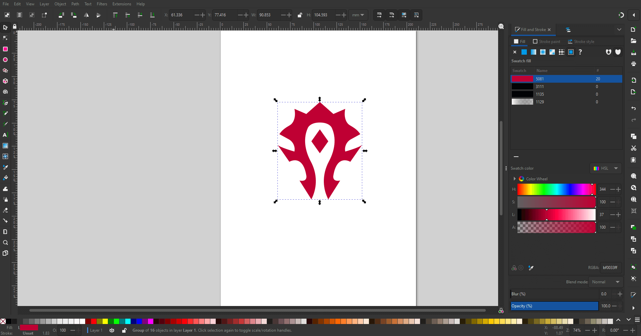641x336 pixels.
Task: Flip selection horizontally
Action: click(86, 15)
